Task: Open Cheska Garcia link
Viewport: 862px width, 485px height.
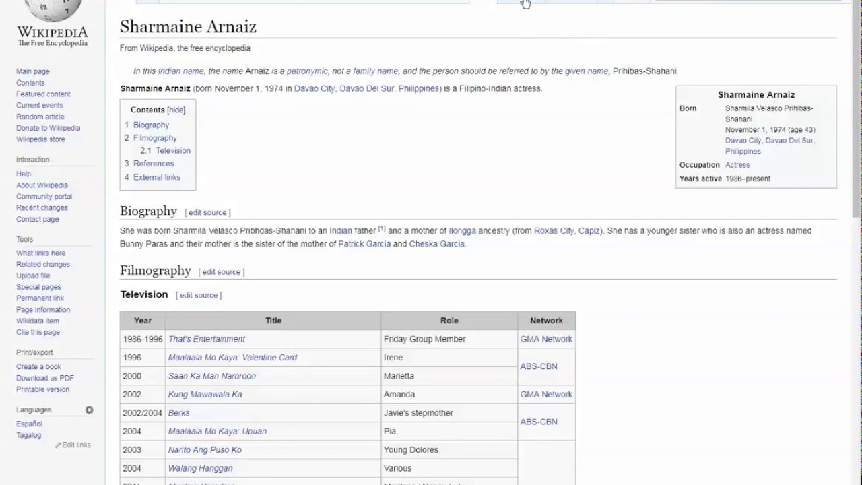Action: 436,244
